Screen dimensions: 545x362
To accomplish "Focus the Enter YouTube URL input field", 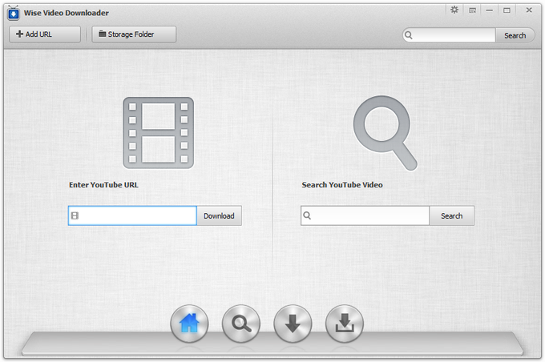I will (132, 215).
